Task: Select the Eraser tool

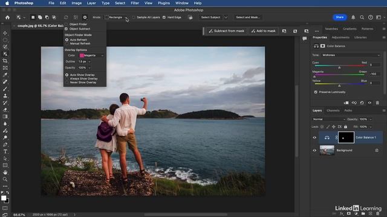Action: point(5,110)
